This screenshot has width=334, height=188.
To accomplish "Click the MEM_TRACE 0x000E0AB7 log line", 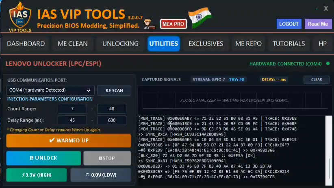I will click(x=217, y=118).
